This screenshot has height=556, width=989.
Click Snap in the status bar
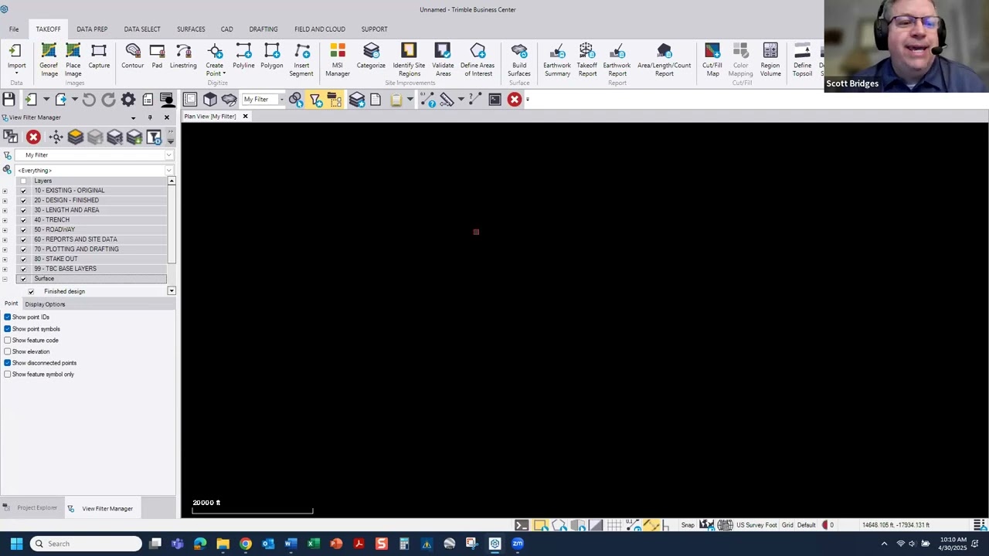coord(688,525)
